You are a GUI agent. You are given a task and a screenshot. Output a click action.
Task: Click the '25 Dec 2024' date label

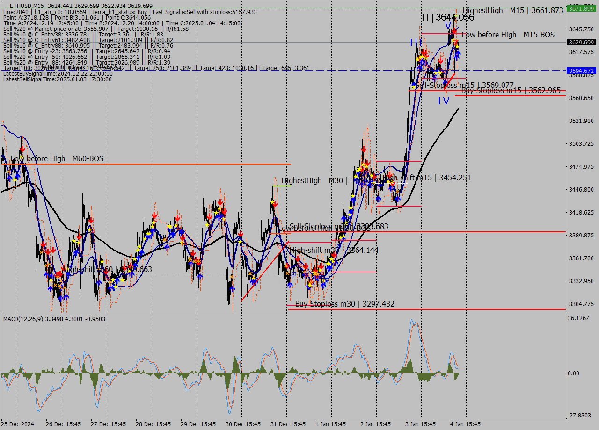point(17,424)
